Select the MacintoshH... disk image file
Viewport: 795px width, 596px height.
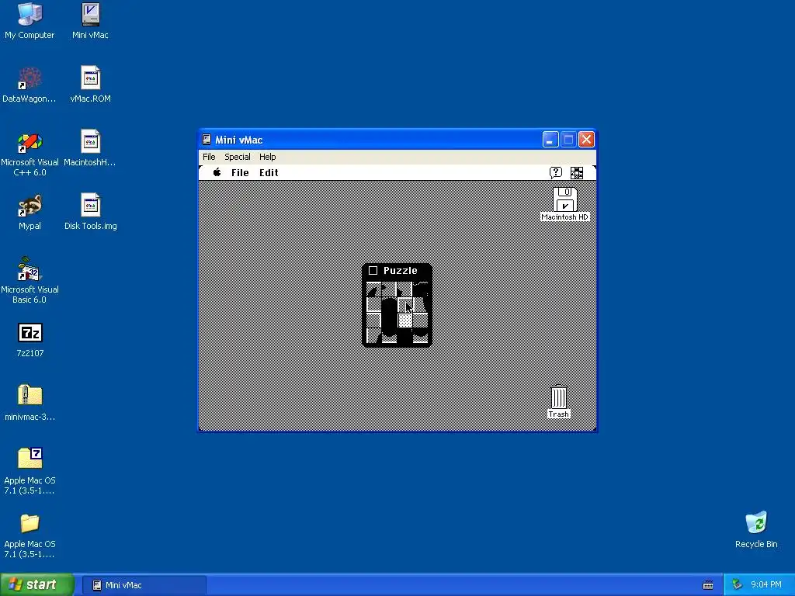pyautogui.click(x=90, y=148)
